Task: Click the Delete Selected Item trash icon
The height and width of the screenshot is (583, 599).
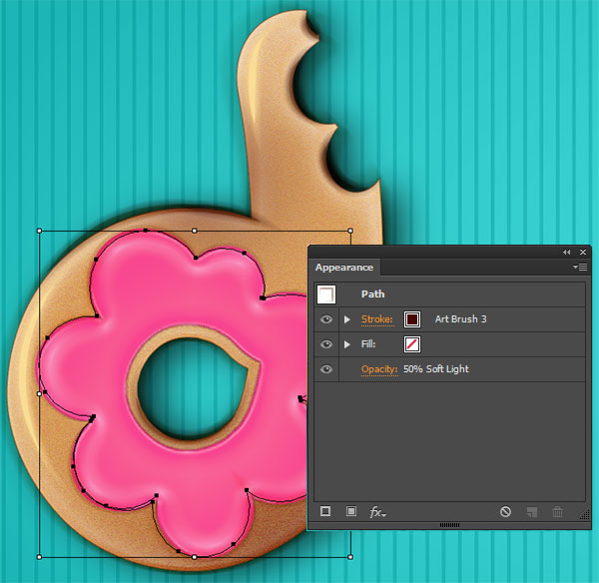Action: tap(558, 512)
